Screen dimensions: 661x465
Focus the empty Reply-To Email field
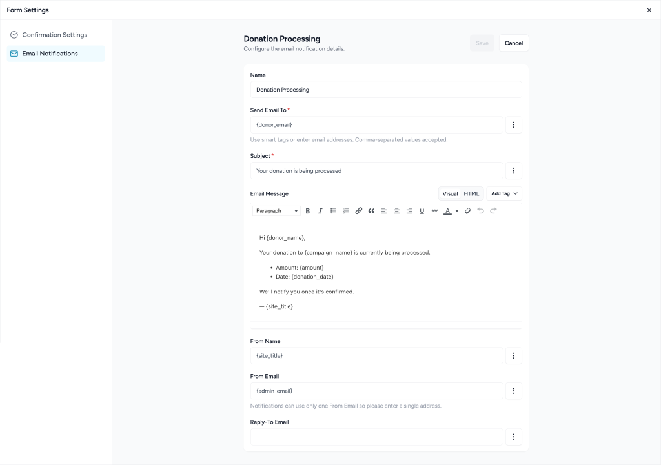click(376, 437)
